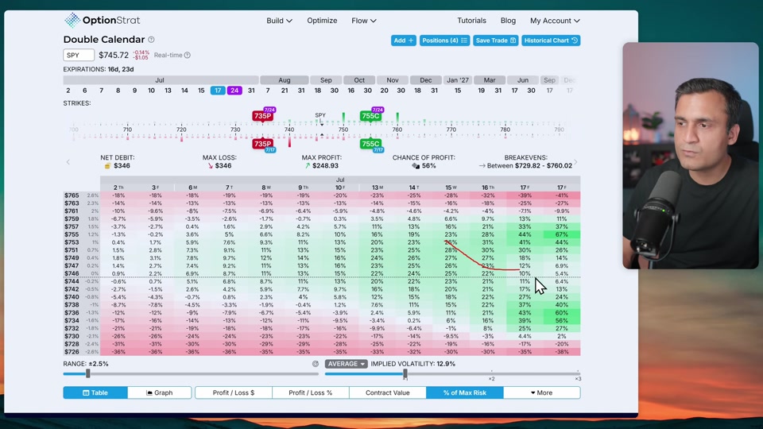Click the OptionStrat logo icon

72,20
